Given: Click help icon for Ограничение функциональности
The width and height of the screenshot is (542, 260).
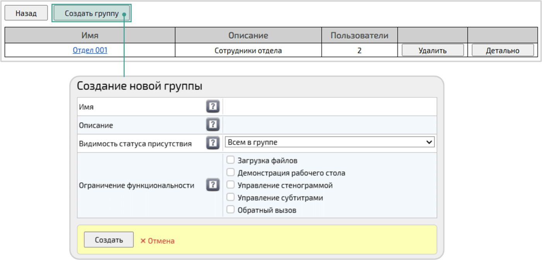Looking at the screenshot, I should tap(213, 185).
